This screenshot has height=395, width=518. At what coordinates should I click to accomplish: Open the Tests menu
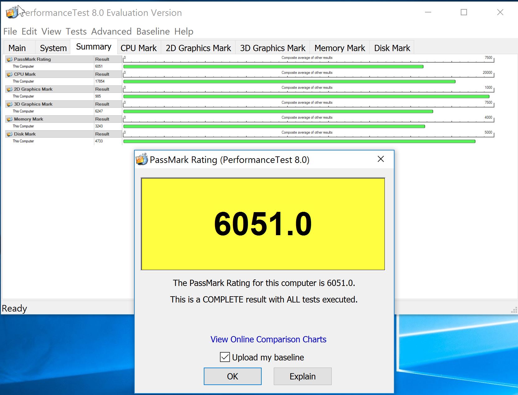click(x=76, y=31)
